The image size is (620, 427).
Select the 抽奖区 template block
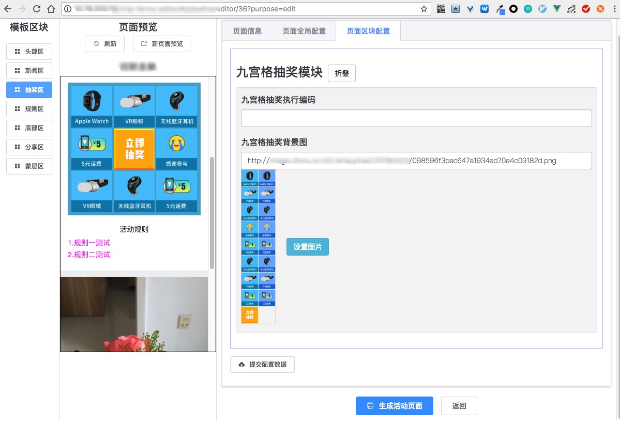[x=29, y=90]
